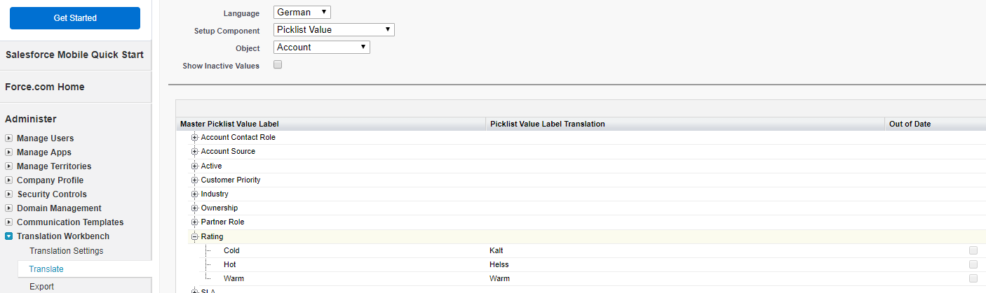Open the Force.com Home link
Viewport: 986px width, 293px height.
click(x=45, y=87)
